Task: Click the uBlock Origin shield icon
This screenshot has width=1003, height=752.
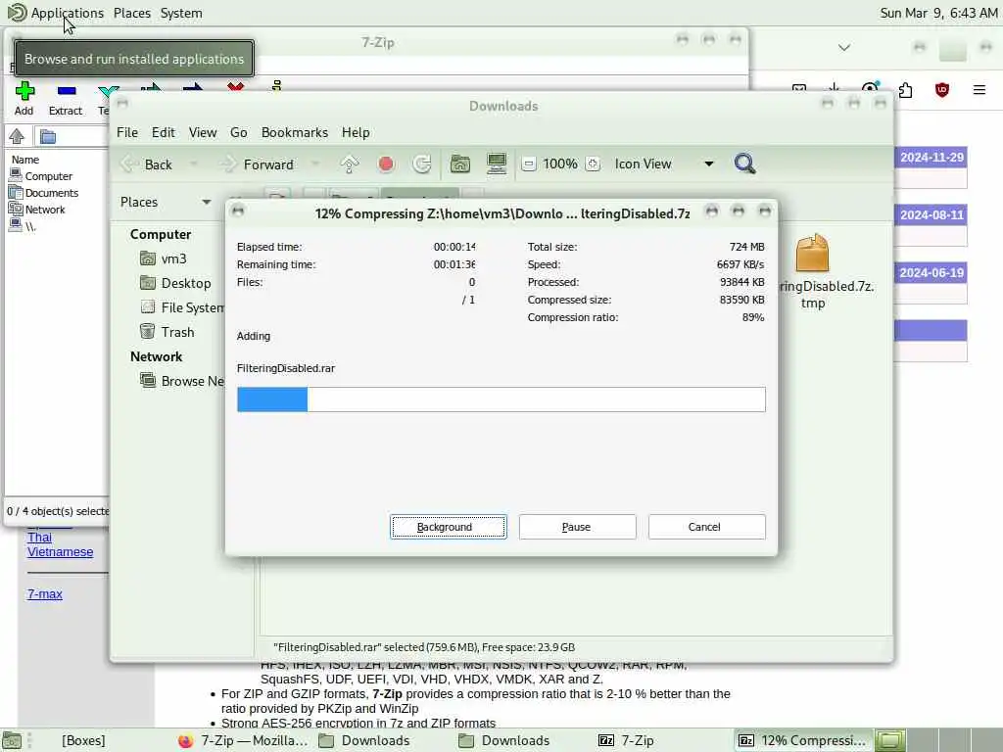Action: (x=941, y=90)
